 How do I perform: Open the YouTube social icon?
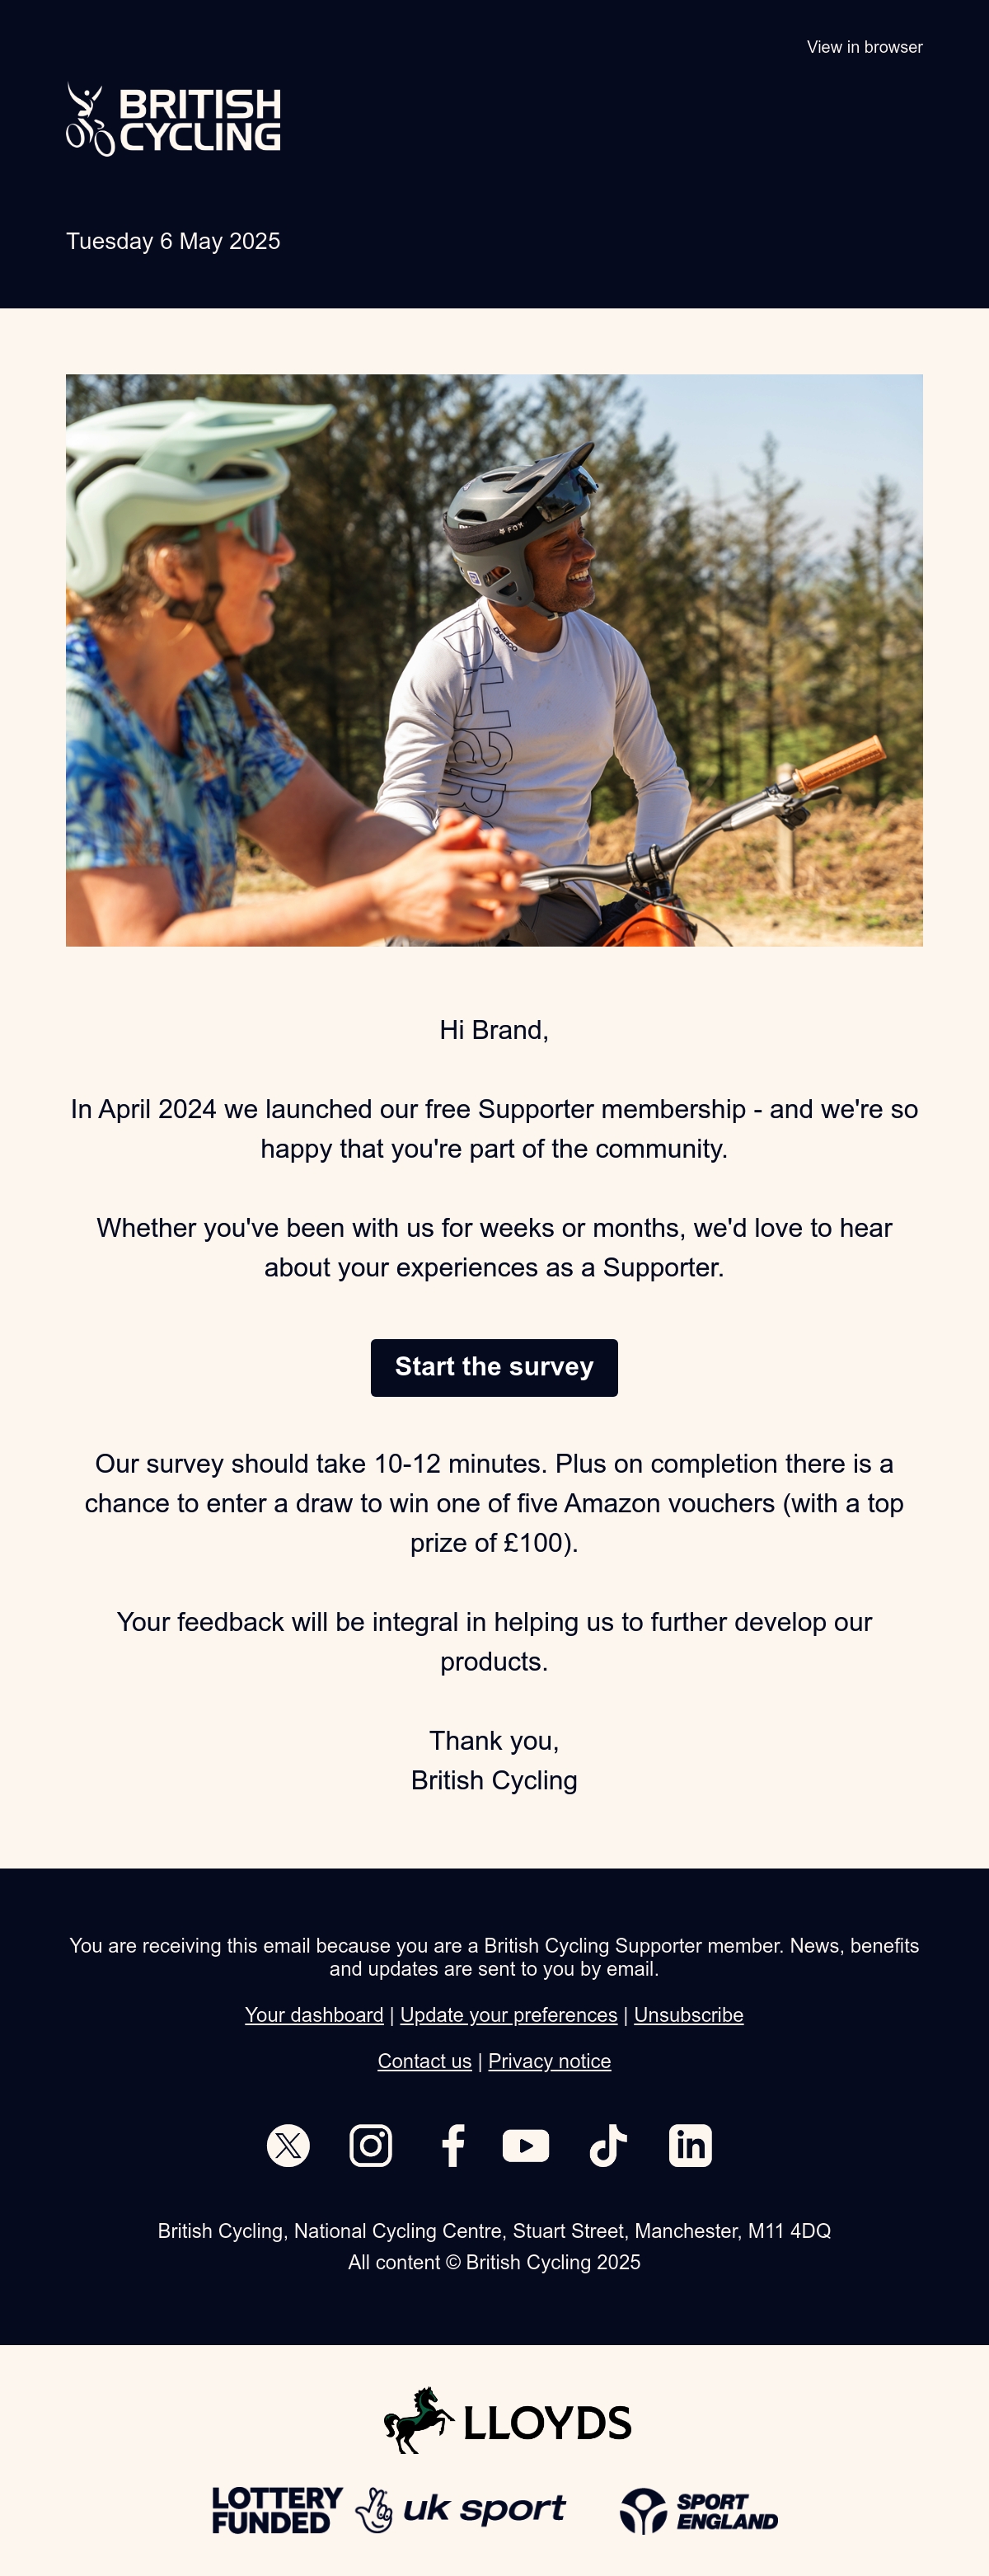pyautogui.click(x=526, y=2146)
